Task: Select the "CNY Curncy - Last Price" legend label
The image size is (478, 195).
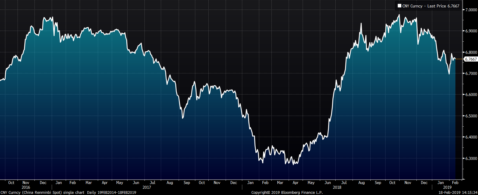Action: [x=424, y=6]
